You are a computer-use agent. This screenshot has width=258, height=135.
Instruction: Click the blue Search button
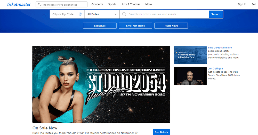click(x=216, y=14)
